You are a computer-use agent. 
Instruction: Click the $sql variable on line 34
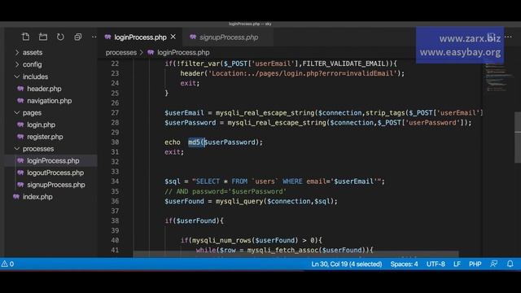172,181
